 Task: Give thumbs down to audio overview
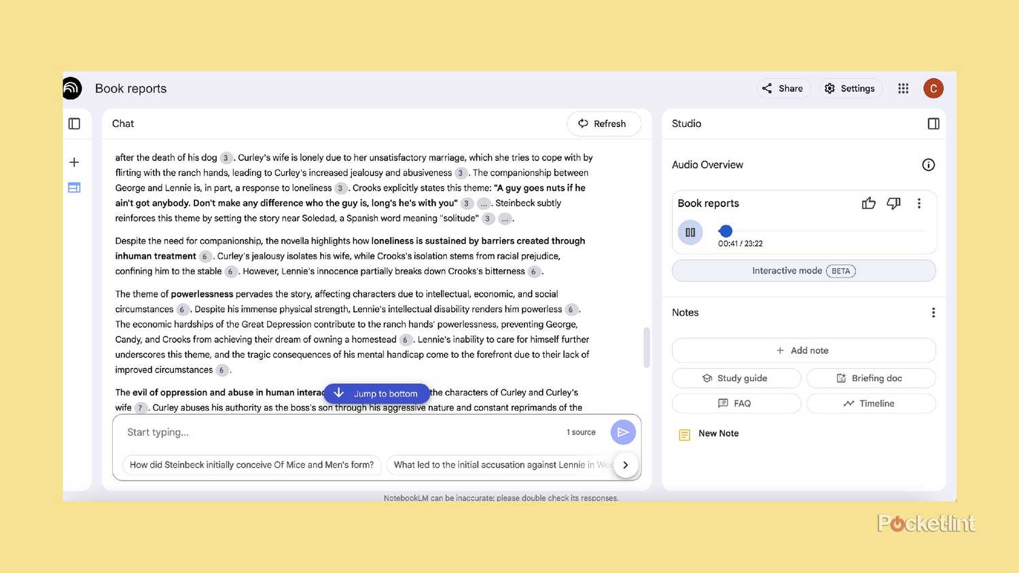pyautogui.click(x=894, y=203)
